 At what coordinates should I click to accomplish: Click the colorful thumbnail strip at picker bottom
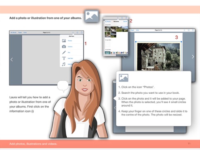click(116, 52)
